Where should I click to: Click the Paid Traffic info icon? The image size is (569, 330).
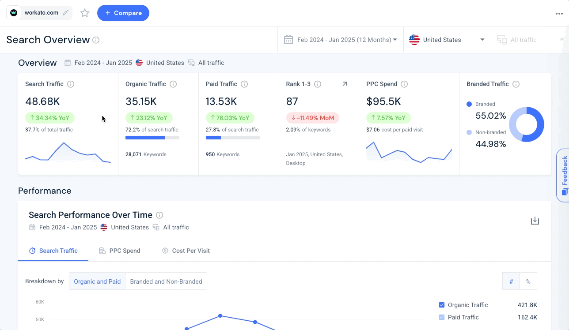[x=244, y=84]
